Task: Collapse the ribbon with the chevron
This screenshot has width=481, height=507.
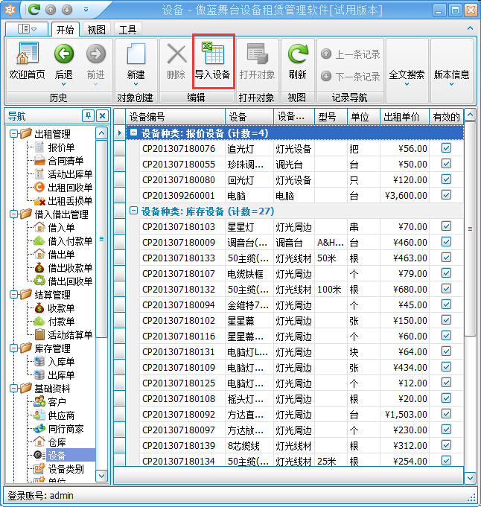Action: (x=470, y=28)
